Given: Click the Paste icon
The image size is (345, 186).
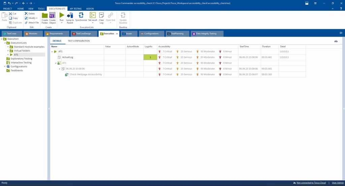Looking at the screenshot, I should 4,15.
